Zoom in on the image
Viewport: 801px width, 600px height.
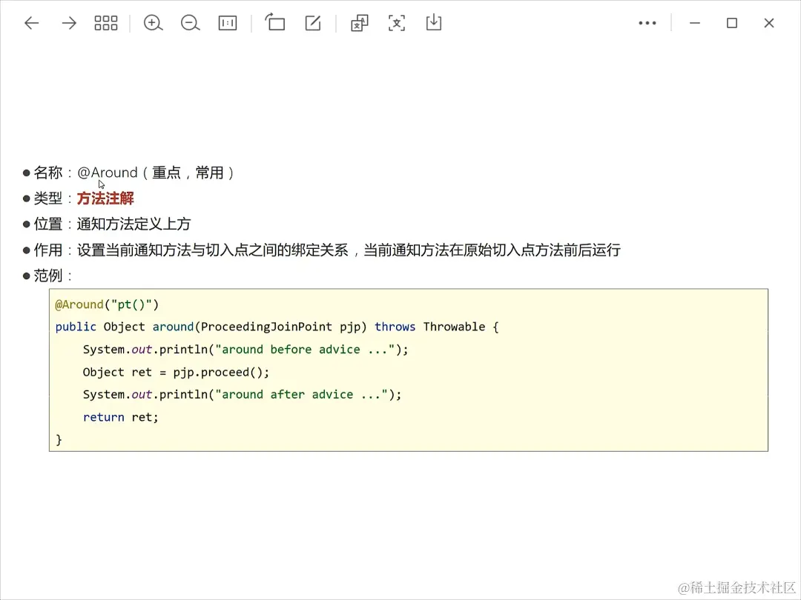click(153, 23)
